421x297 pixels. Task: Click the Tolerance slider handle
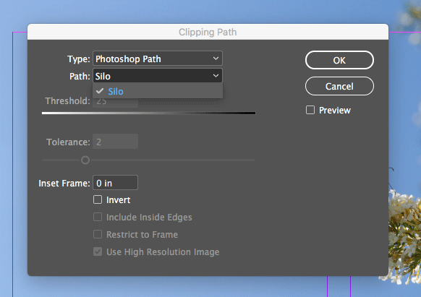pyautogui.click(x=85, y=160)
